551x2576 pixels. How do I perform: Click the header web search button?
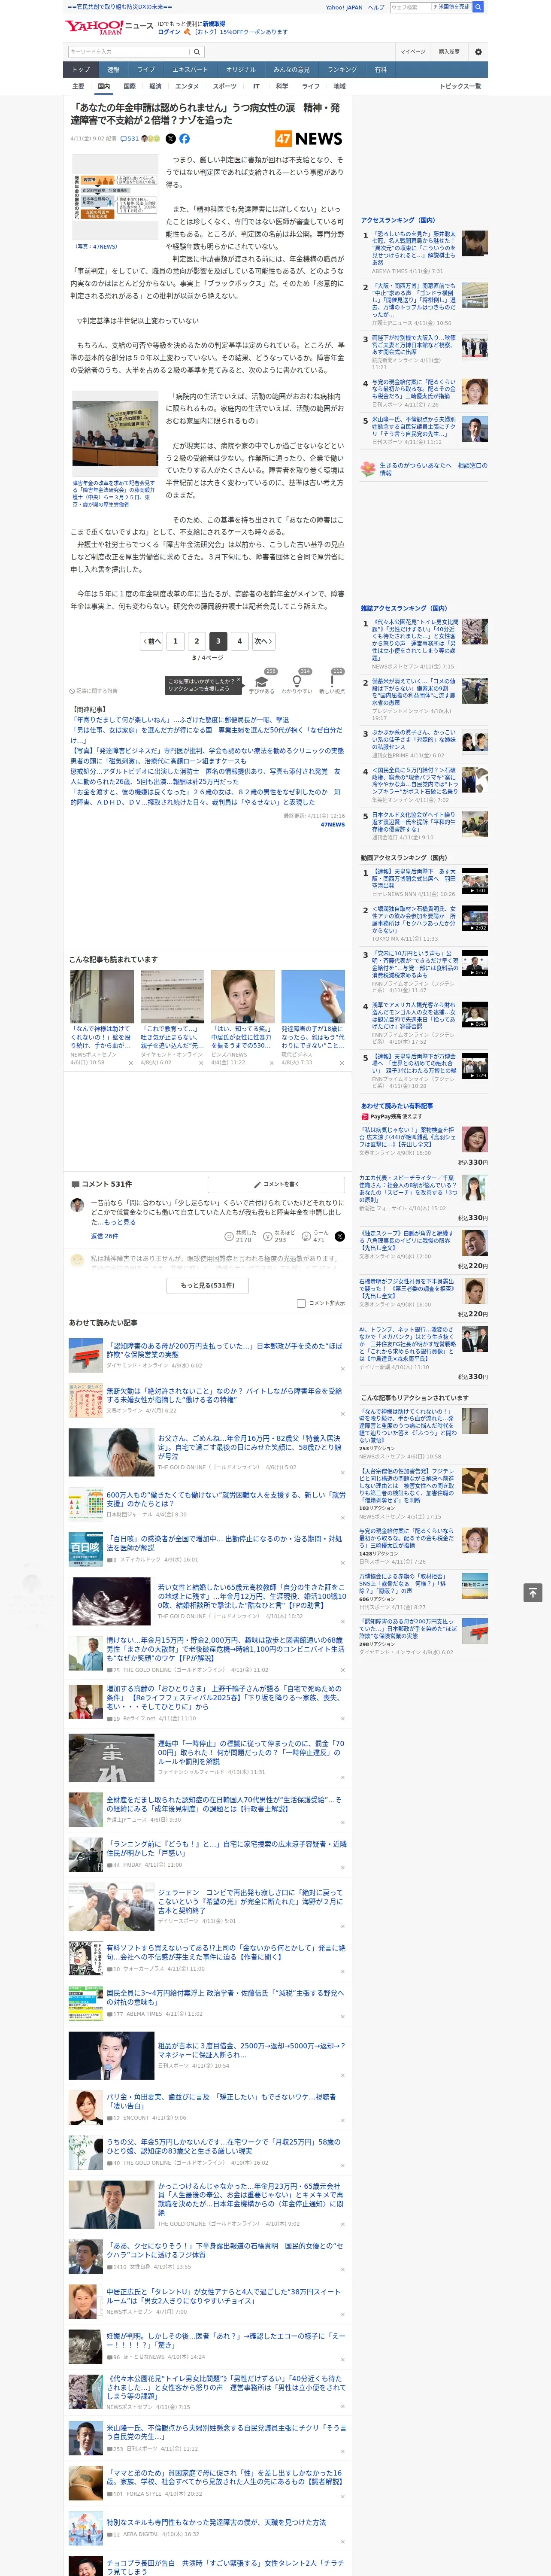[x=478, y=7]
